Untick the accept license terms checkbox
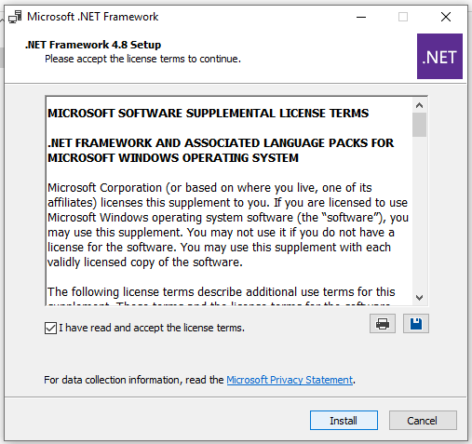472x444 pixels. coord(50,328)
